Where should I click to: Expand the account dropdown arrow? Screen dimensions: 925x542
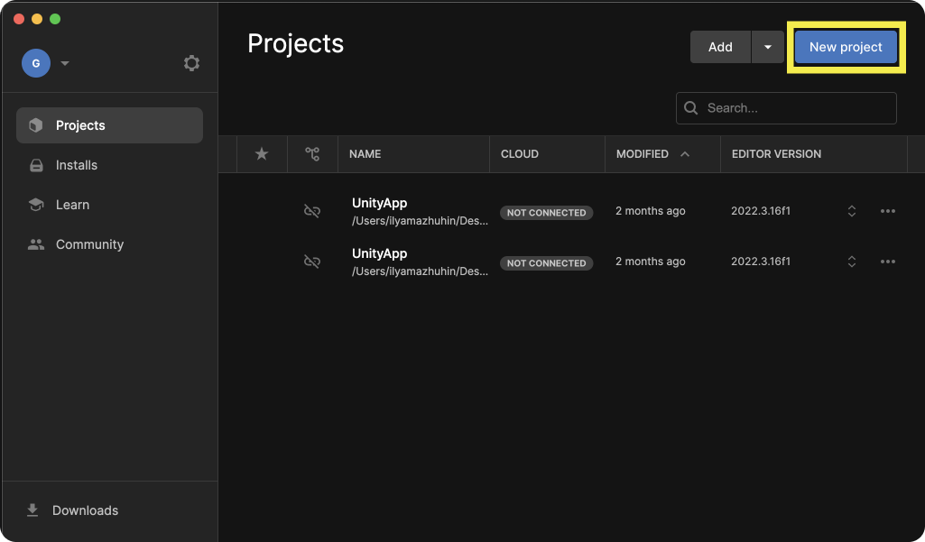point(65,63)
